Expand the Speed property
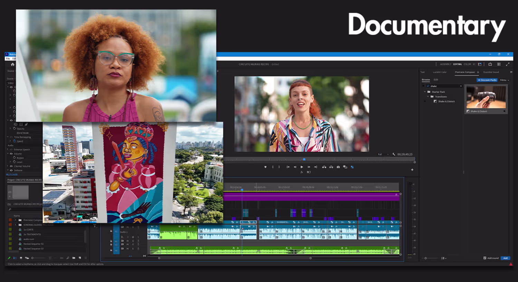The width and height of the screenshot is (518, 282). 10,141
